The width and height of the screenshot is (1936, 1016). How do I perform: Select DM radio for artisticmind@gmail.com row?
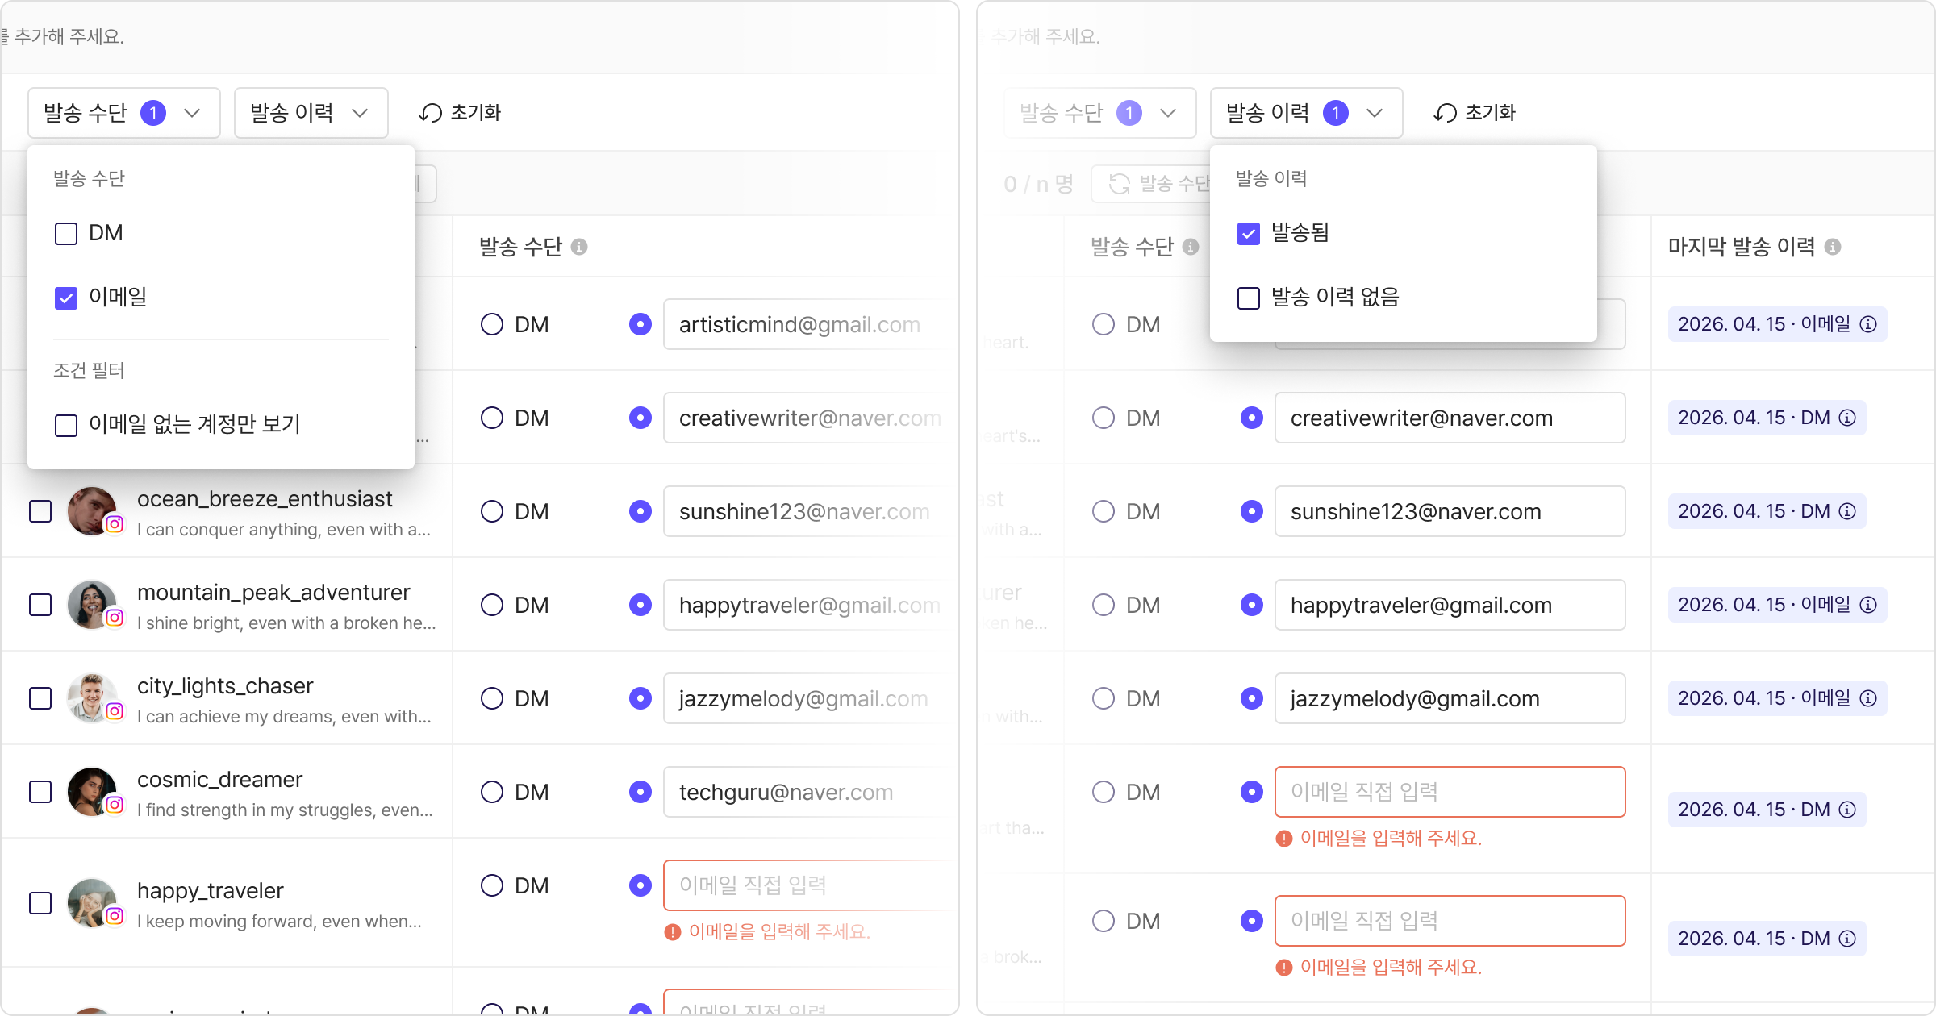pos(492,324)
